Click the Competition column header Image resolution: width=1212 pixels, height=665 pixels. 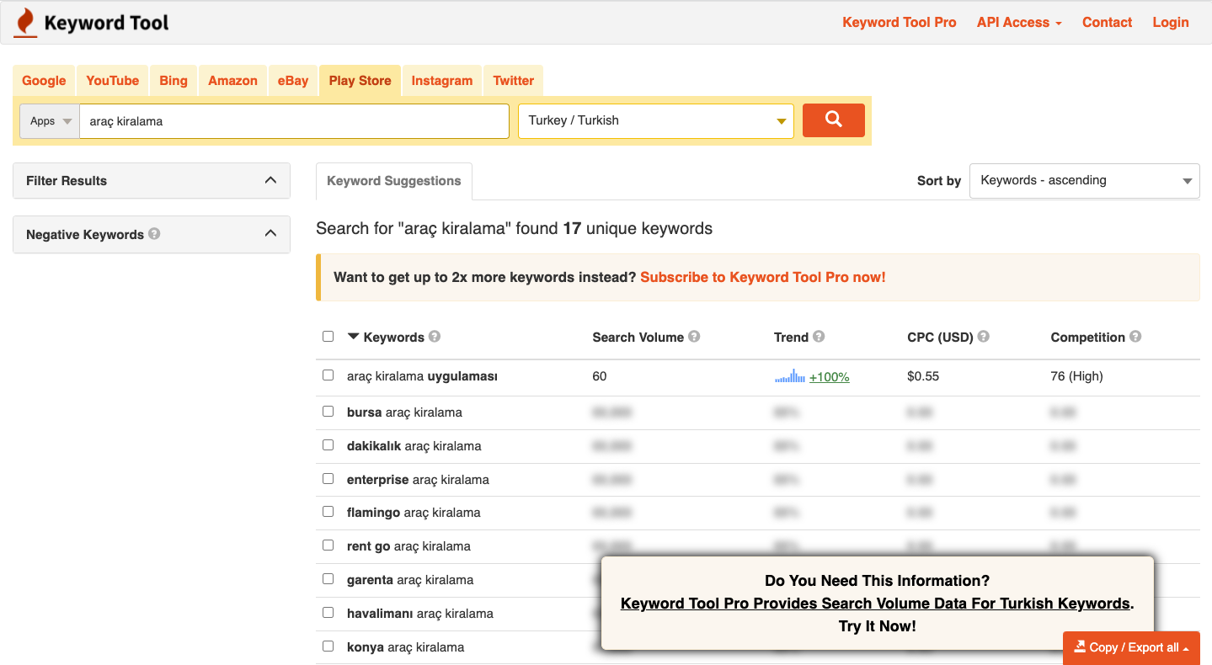[x=1087, y=337]
